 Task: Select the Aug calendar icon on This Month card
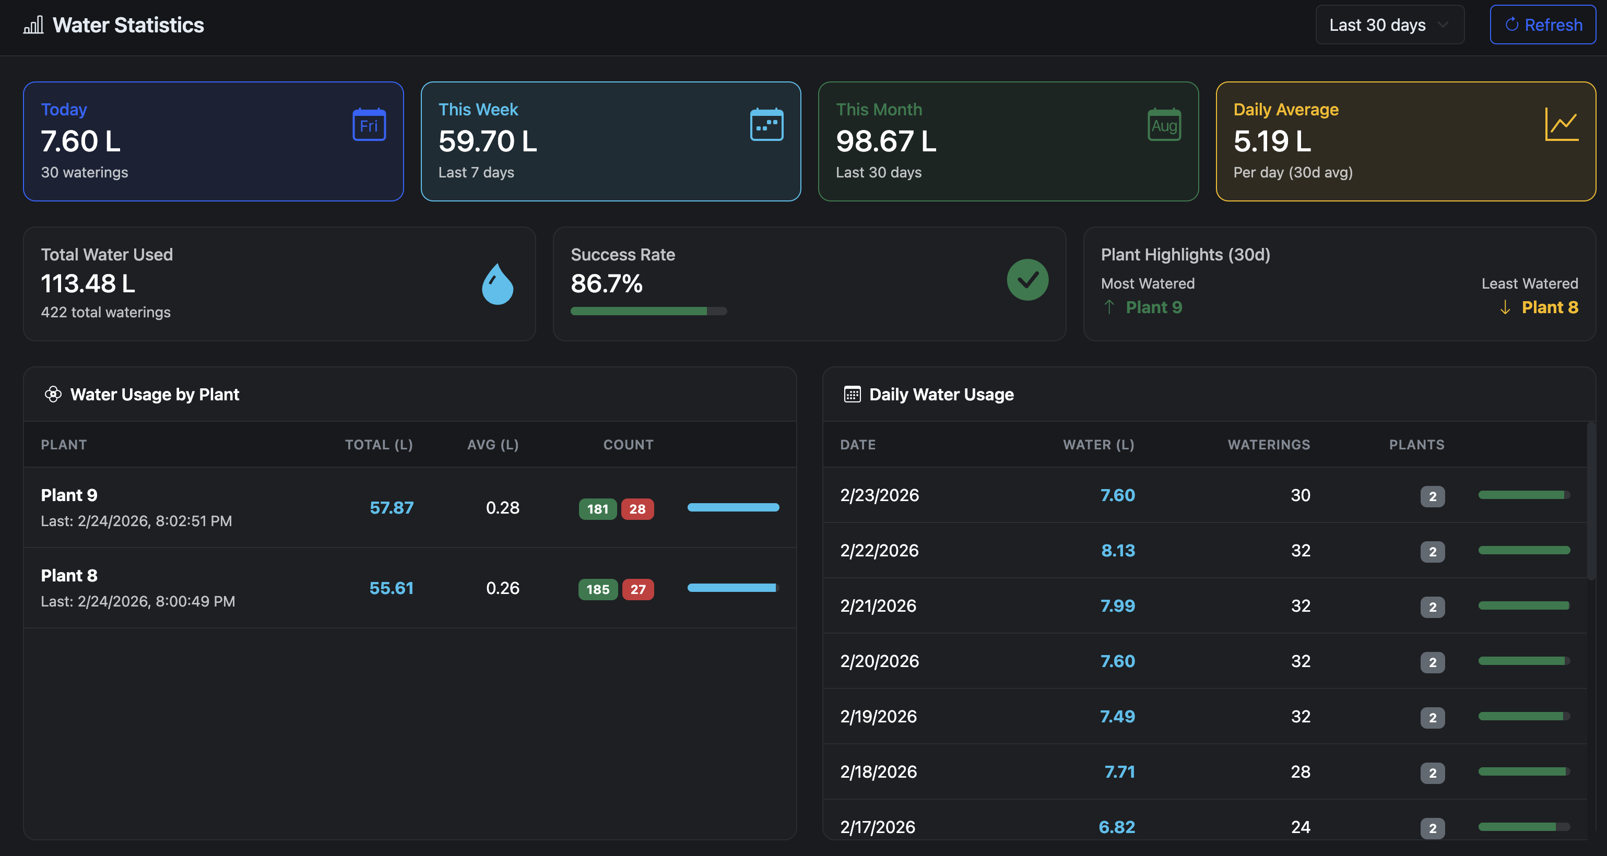[x=1164, y=125]
